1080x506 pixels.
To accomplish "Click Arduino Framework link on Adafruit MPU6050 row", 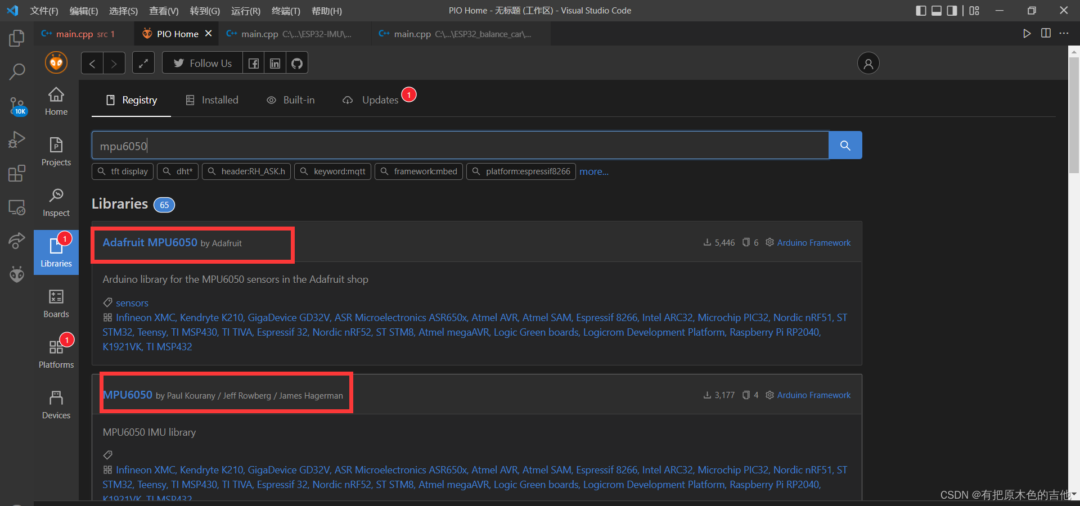I will tap(814, 243).
